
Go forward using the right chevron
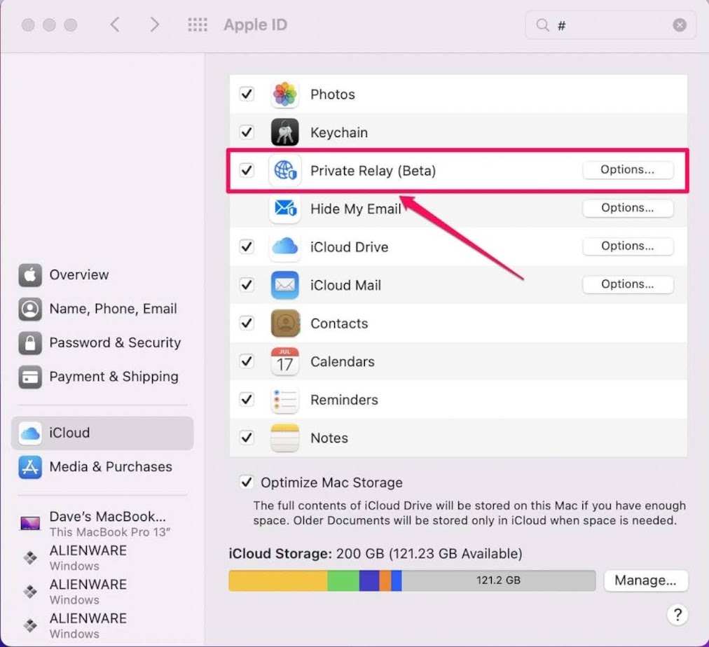coord(155,25)
